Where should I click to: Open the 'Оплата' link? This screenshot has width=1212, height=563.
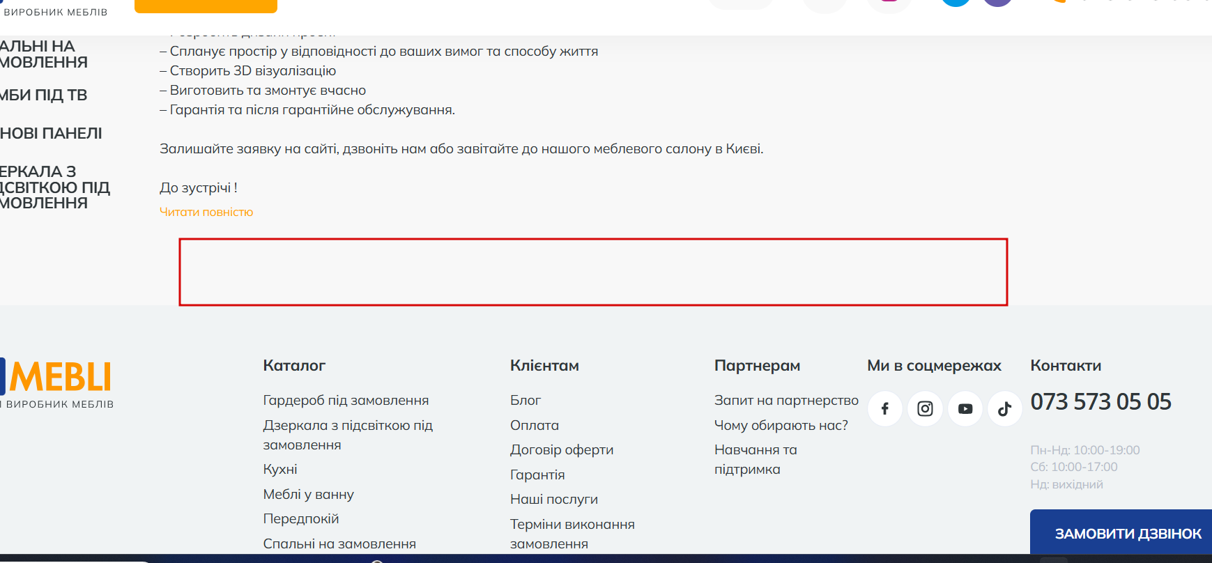pos(535,426)
